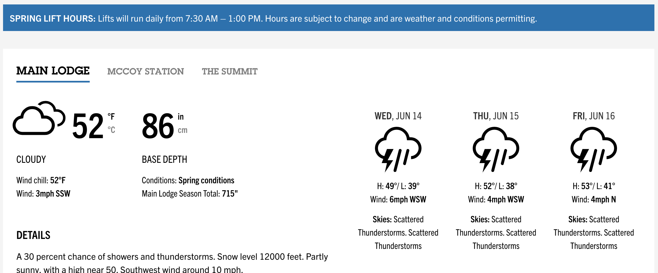This screenshot has width=658, height=273.
Task: Click the Spring conditions text
Action: [x=206, y=181]
